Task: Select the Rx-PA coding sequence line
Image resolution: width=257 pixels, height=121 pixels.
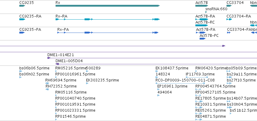Action: pyautogui.click(x=108, y=33)
